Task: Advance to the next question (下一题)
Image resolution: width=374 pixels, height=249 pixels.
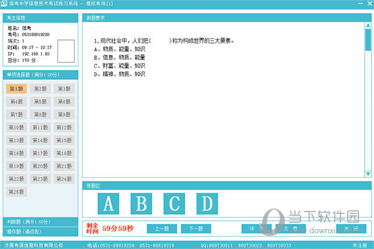Action: (x=196, y=228)
